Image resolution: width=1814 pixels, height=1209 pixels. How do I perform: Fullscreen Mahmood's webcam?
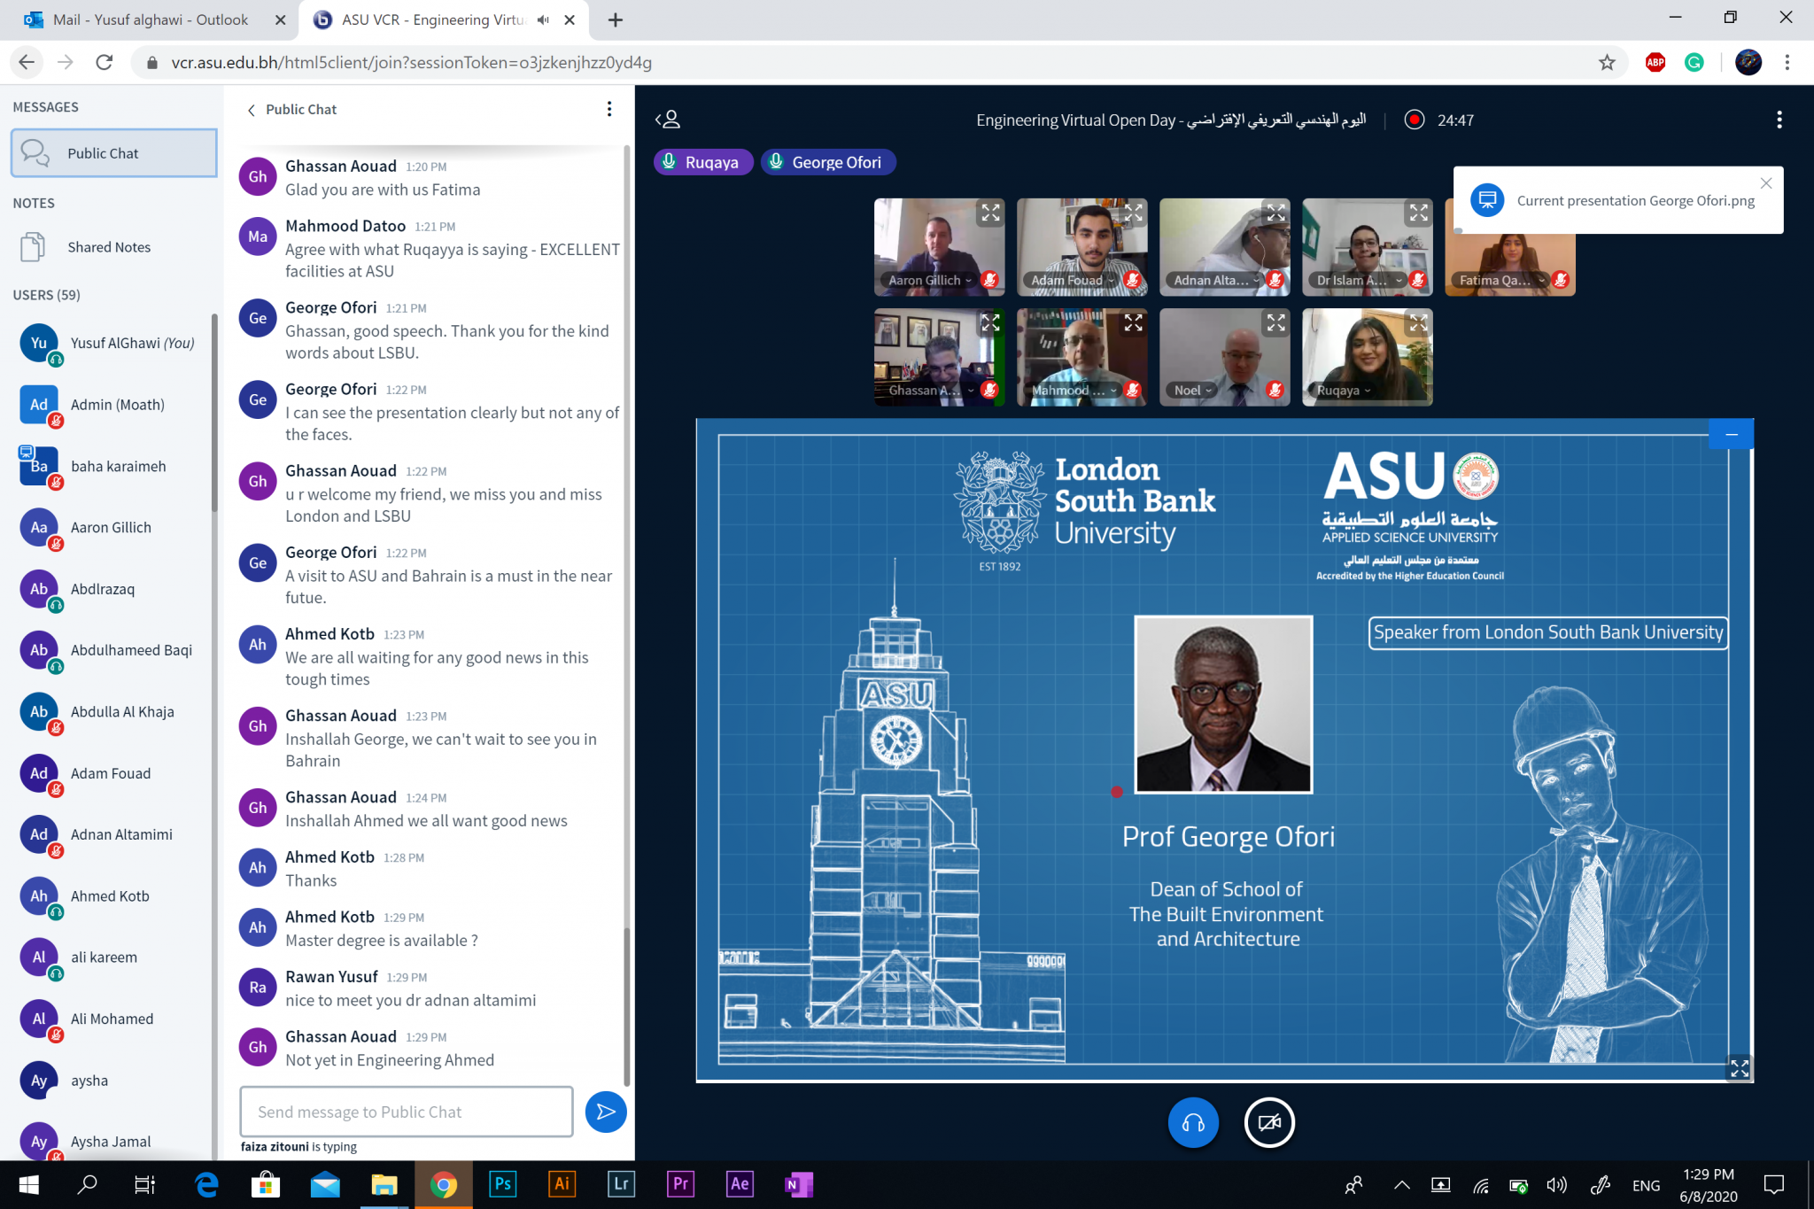[1134, 323]
